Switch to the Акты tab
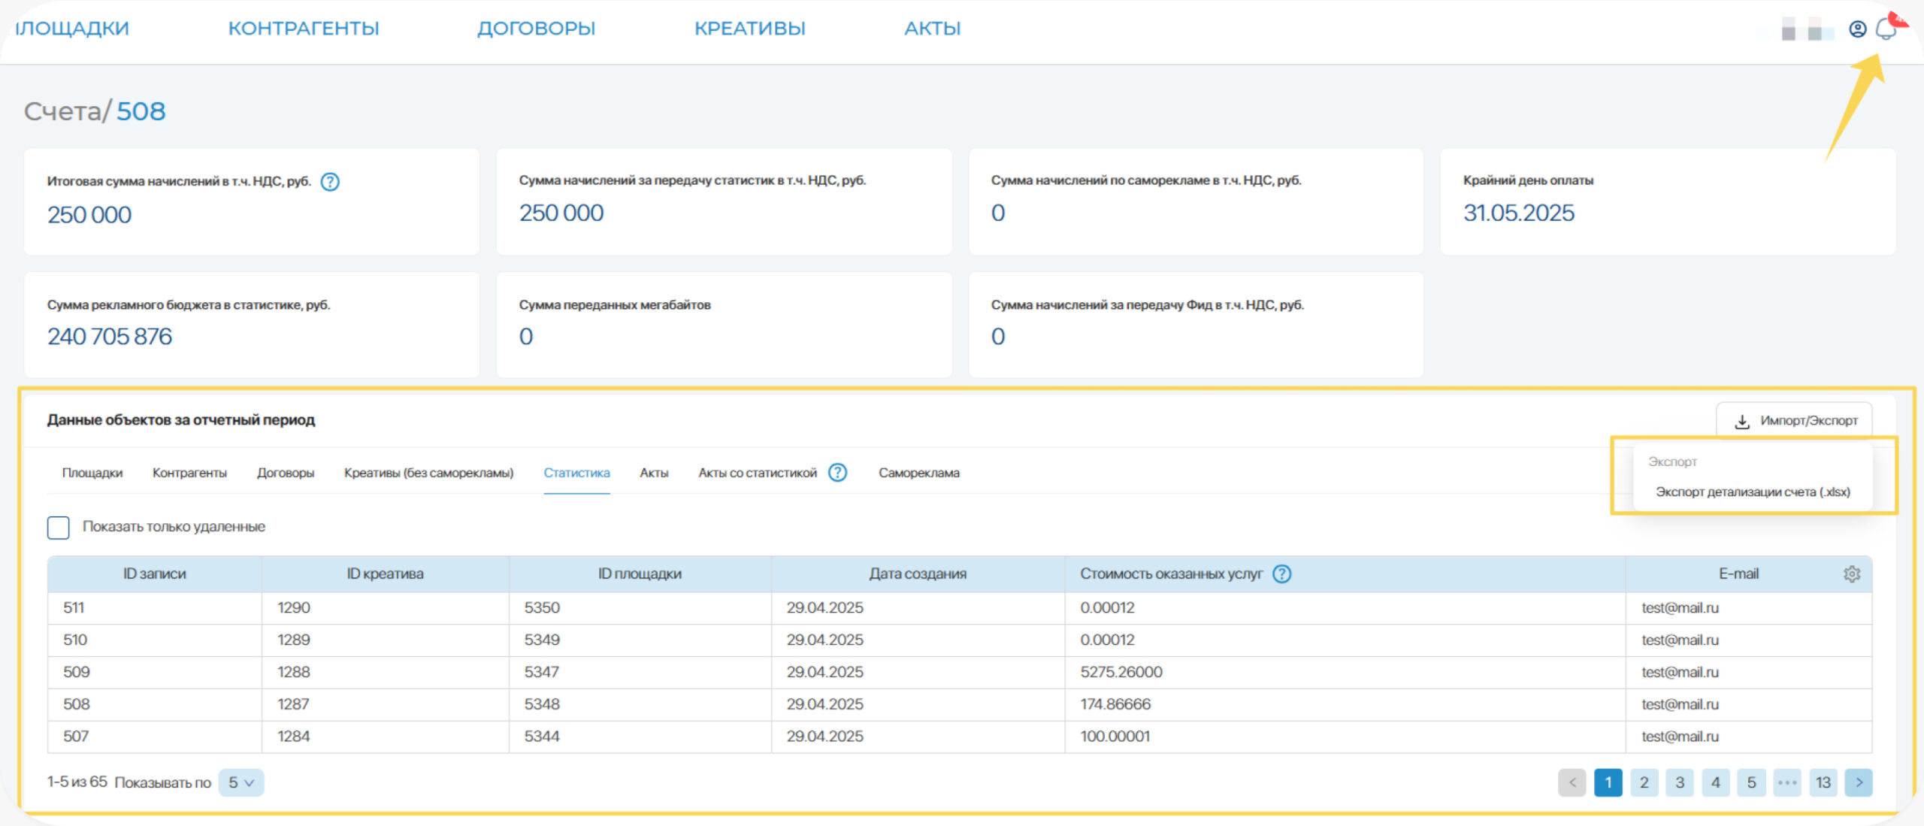Image resolution: width=1924 pixels, height=826 pixels. (654, 473)
